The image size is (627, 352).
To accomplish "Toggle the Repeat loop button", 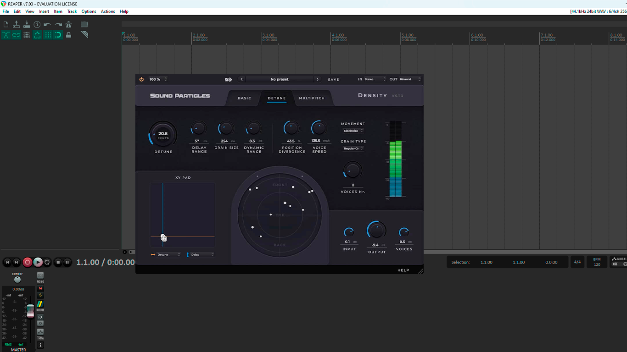I will click(x=47, y=262).
